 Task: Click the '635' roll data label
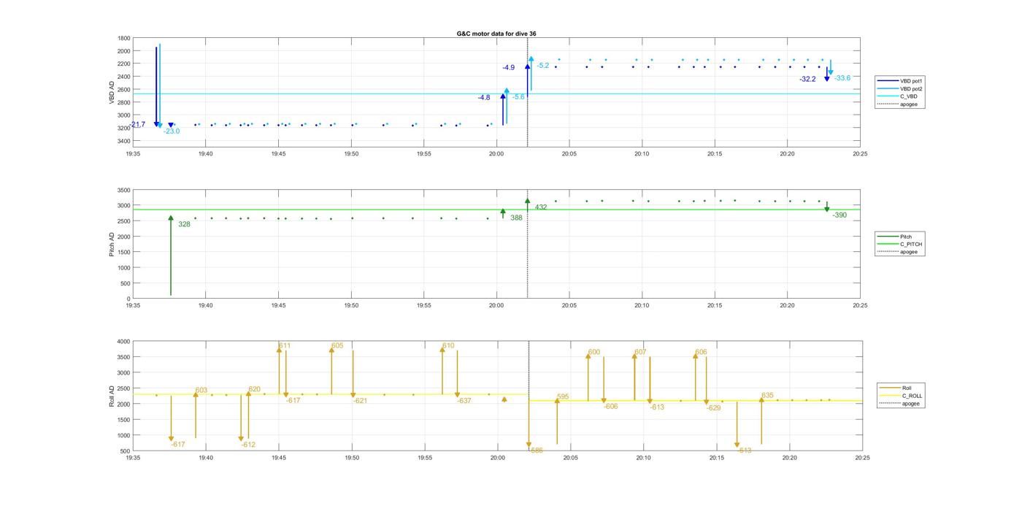pyautogui.click(x=767, y=396)
